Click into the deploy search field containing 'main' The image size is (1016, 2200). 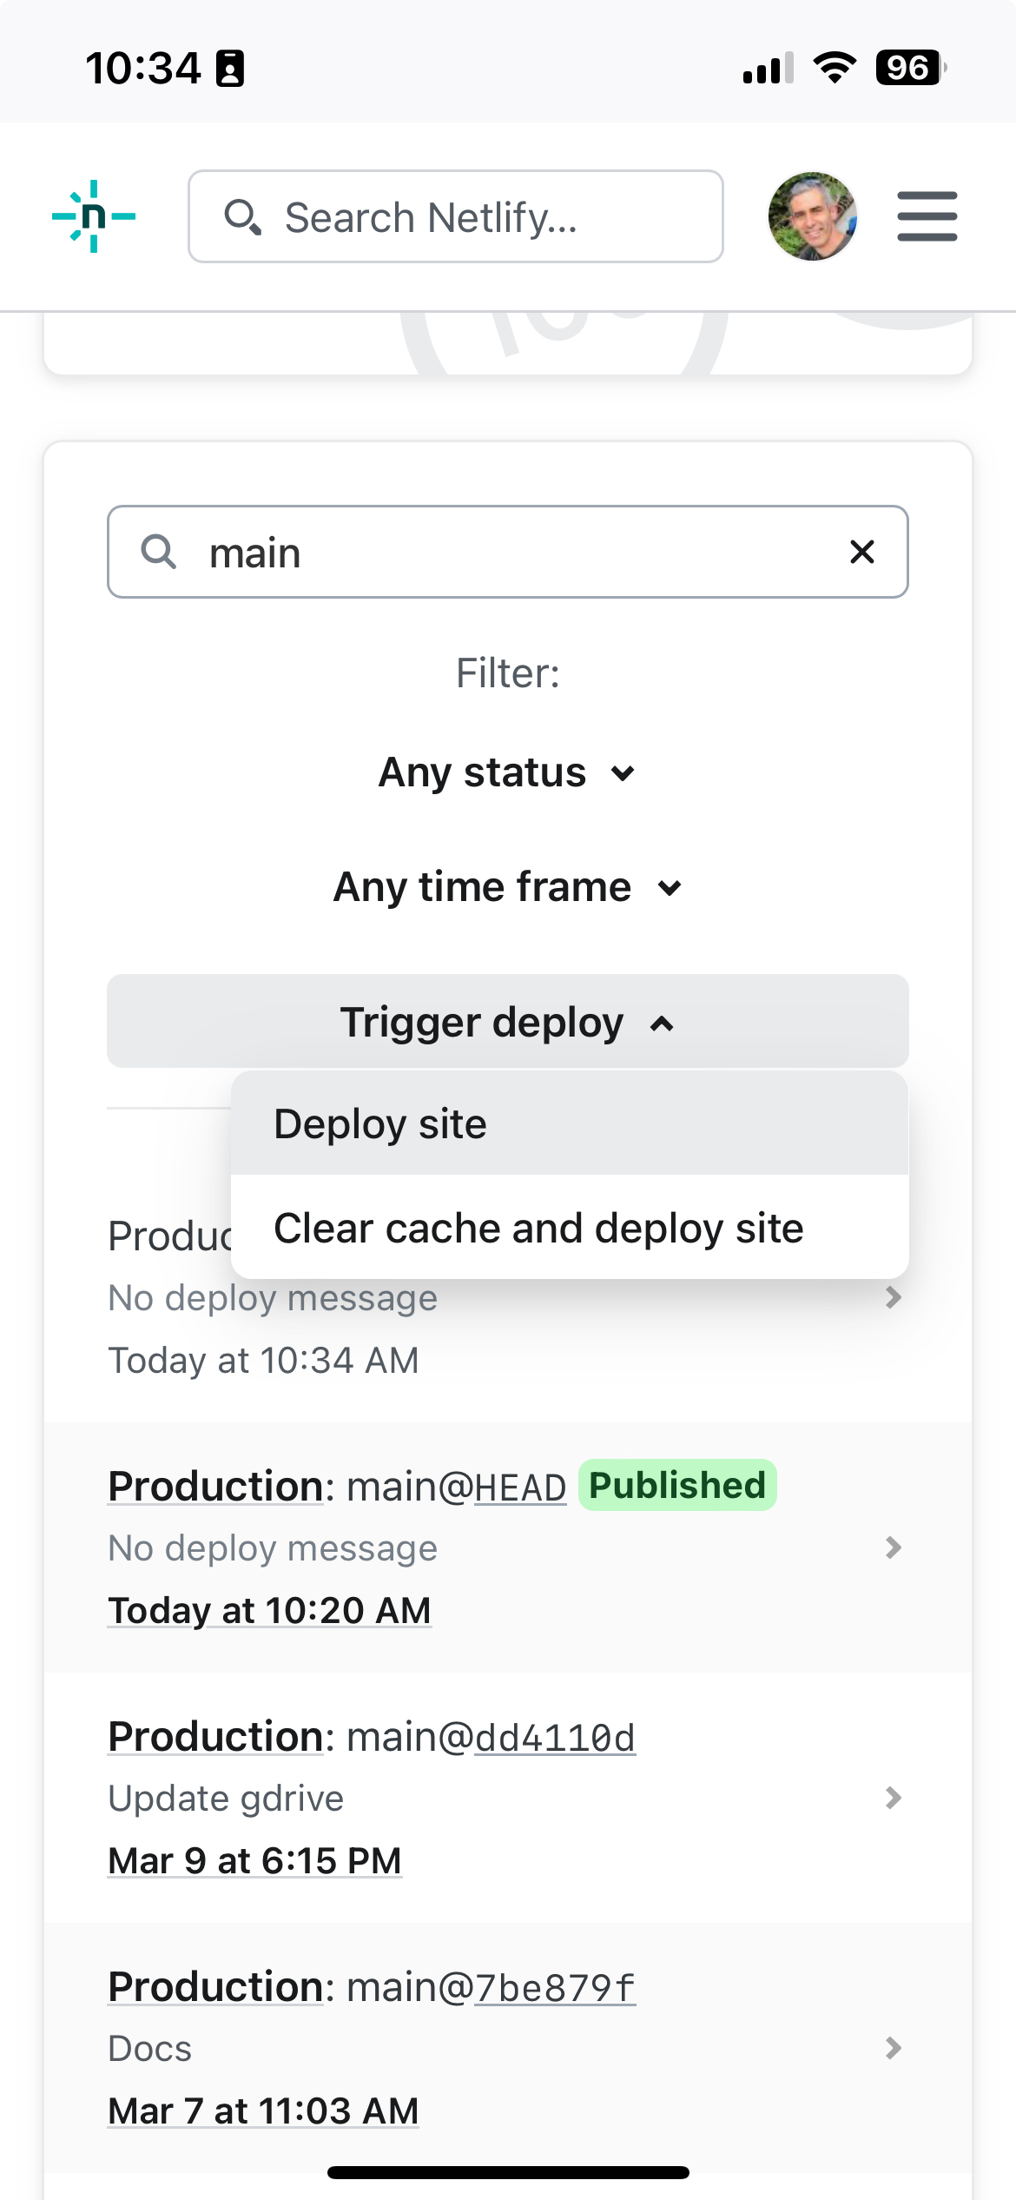click(x=508, y=552)
